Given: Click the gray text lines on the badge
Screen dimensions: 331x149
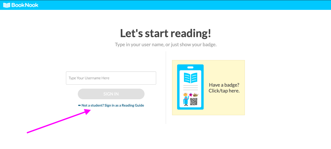Looking at the screenshot, I should (191, 88).
